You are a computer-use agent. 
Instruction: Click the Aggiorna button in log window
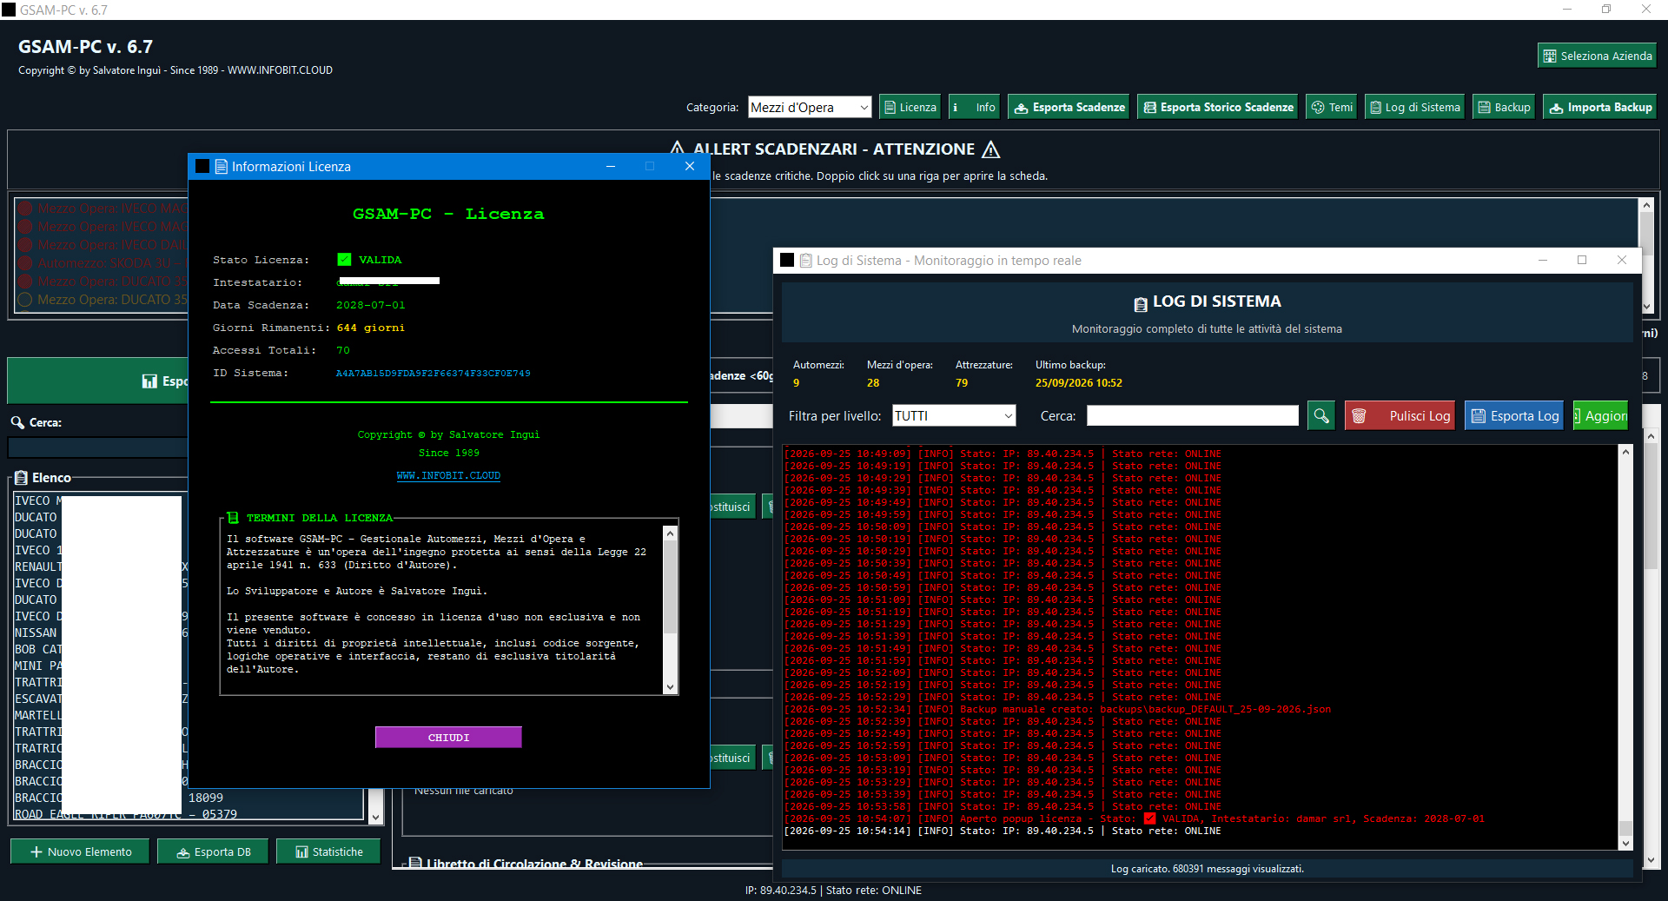click(x=1600, y=415)
